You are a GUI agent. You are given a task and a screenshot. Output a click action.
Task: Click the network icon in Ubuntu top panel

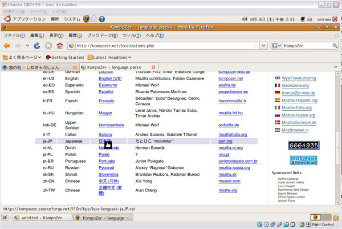coord(302,19)
